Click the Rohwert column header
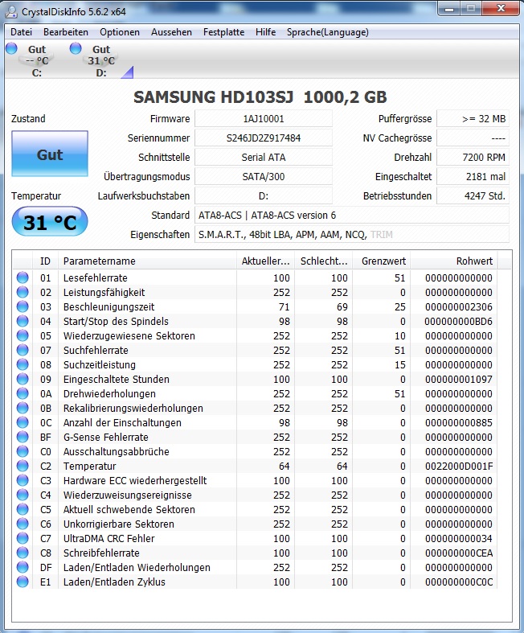 pyautogui.click(x=454, y=261)
